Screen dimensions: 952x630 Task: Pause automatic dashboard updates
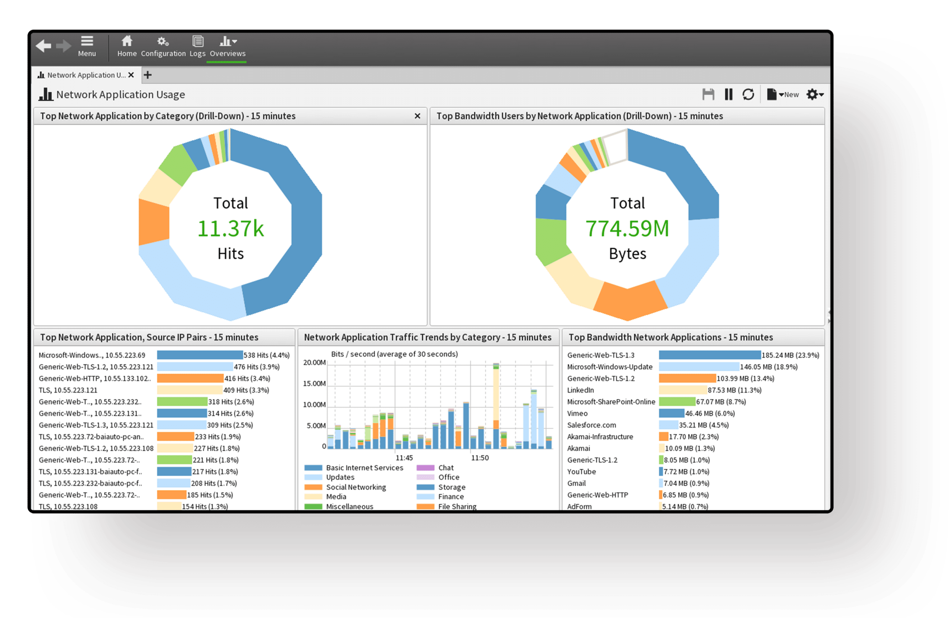(x=729, y=94)
